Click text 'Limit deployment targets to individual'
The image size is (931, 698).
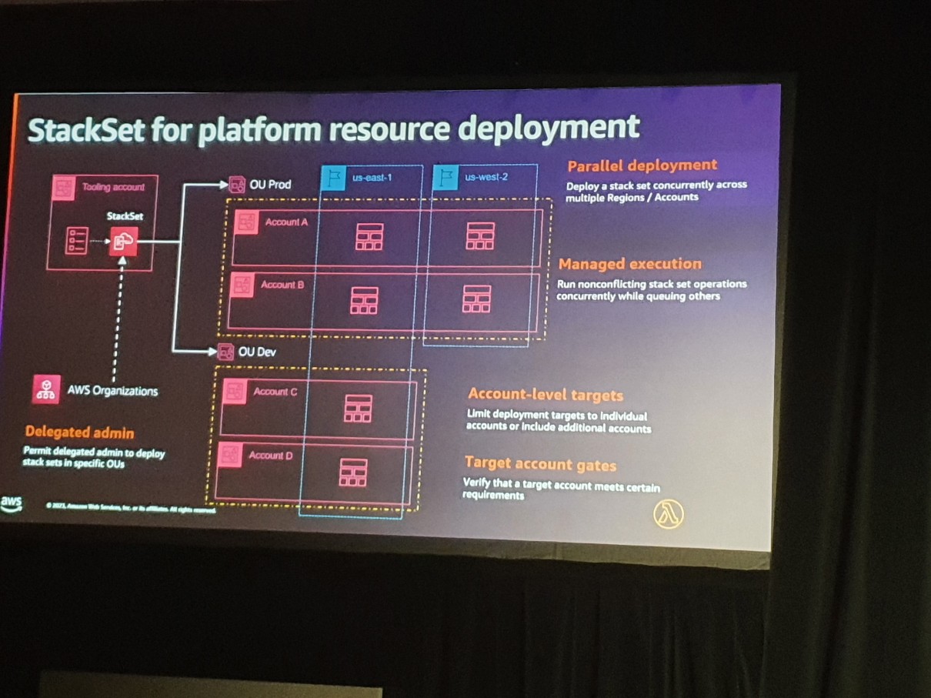point(557,416)
